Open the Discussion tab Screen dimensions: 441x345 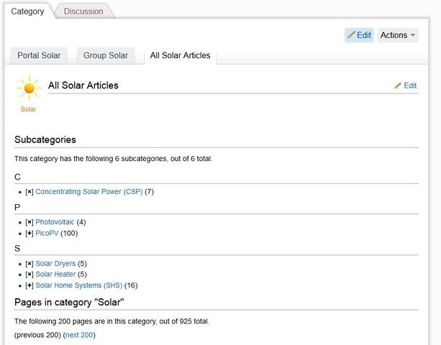[83, 11]
